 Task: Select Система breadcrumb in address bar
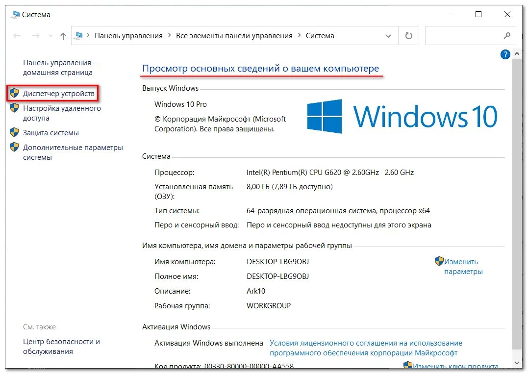coord(320,36)
